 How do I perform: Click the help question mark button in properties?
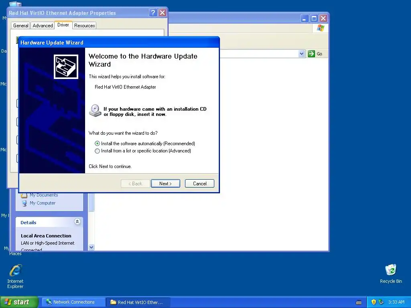coord(153,12)
